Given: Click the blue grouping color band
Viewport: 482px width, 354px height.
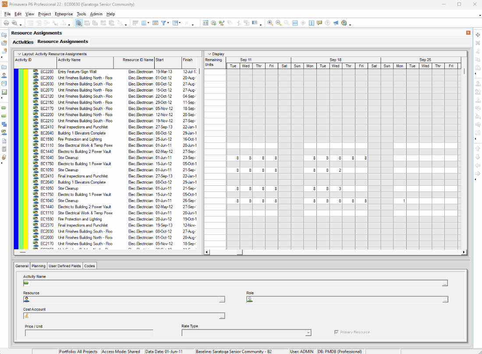Looking at the screenshot, I should coord(16,159).
